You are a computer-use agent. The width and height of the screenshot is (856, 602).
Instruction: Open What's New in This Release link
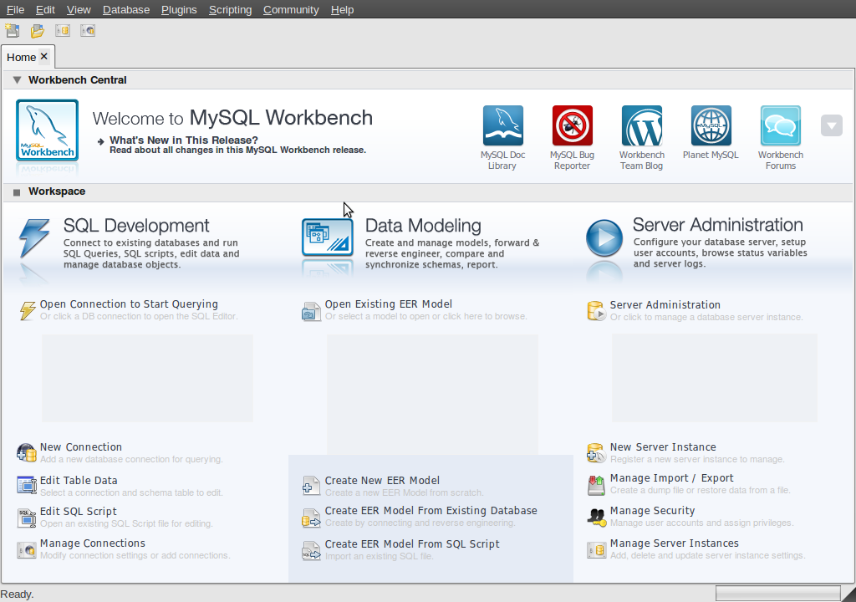(x=183, y=140)
